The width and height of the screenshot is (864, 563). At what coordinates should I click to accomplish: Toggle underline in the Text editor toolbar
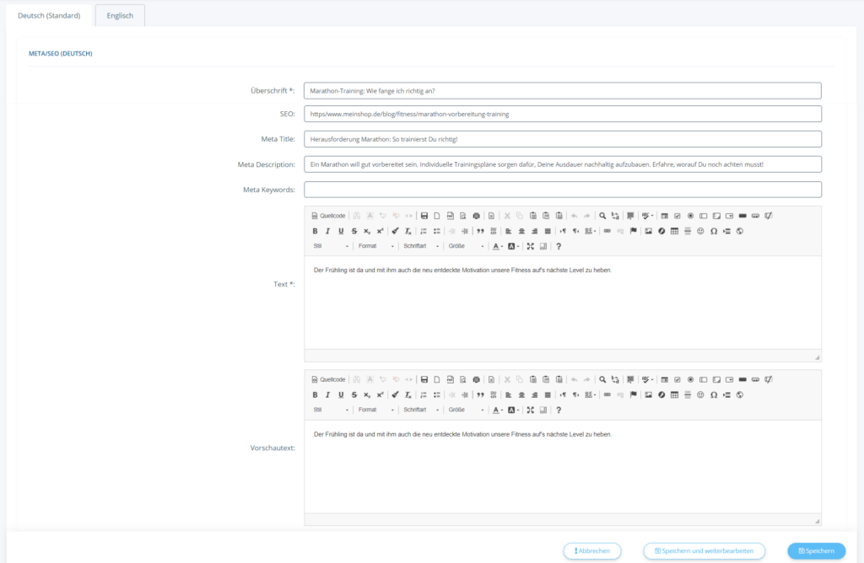341,231
